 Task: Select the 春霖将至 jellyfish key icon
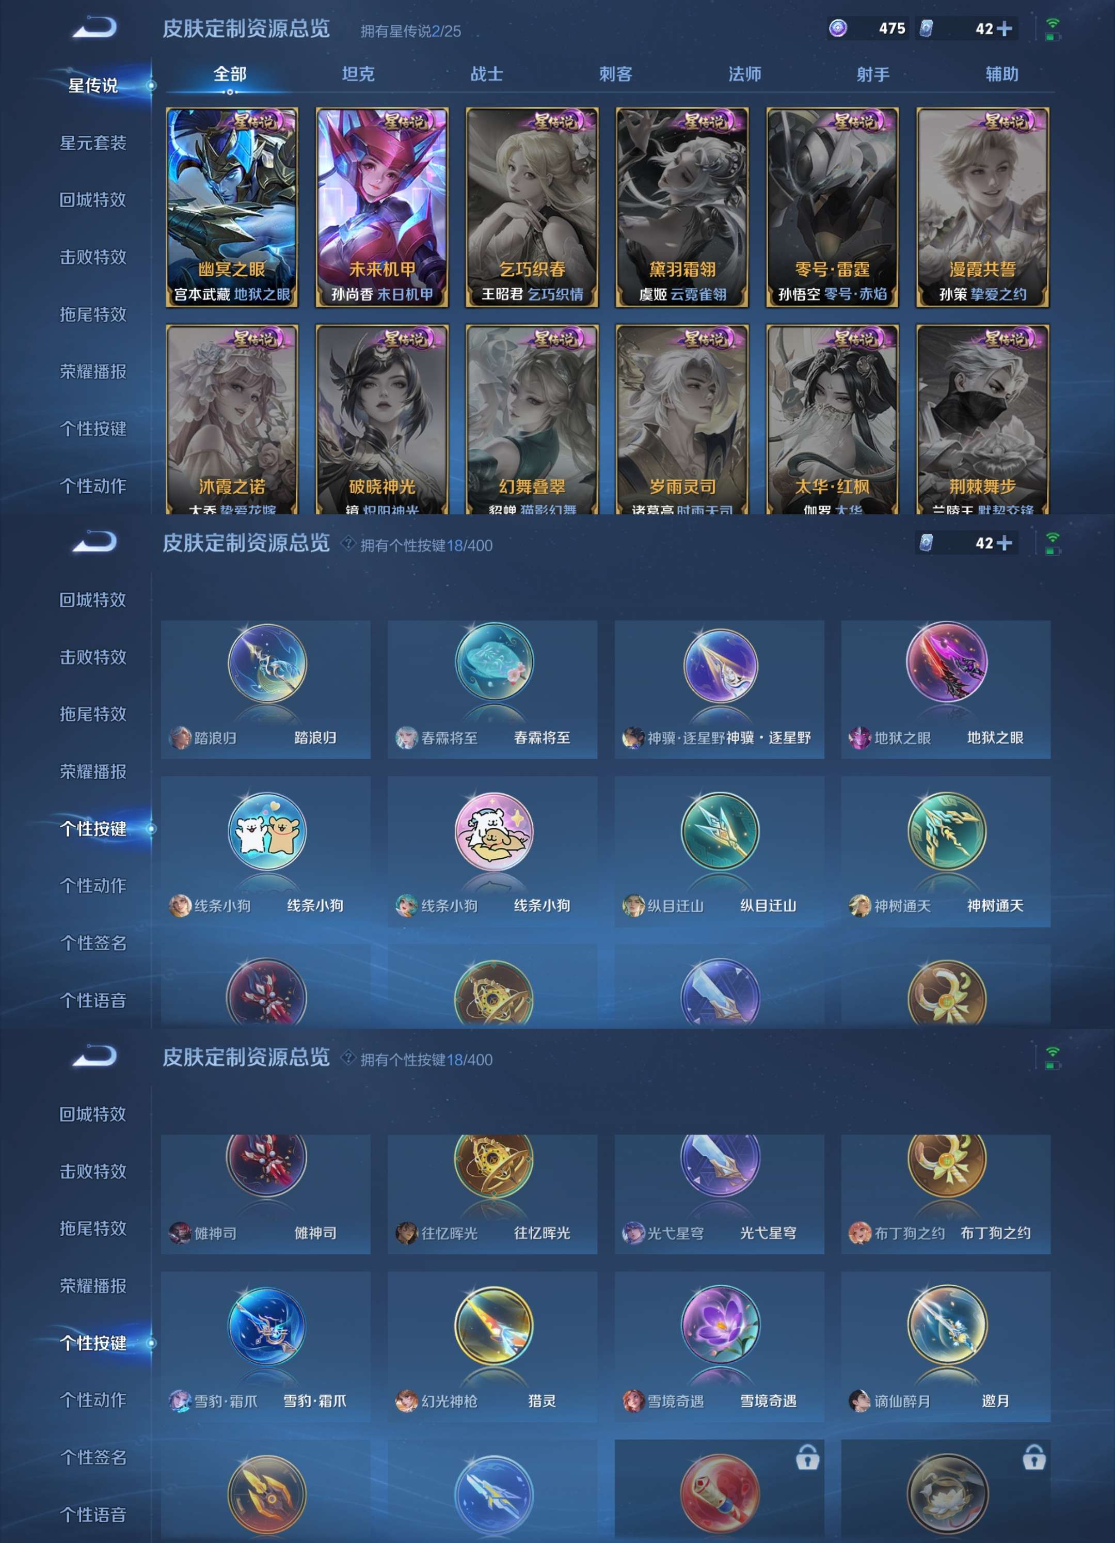coord(493,662)
